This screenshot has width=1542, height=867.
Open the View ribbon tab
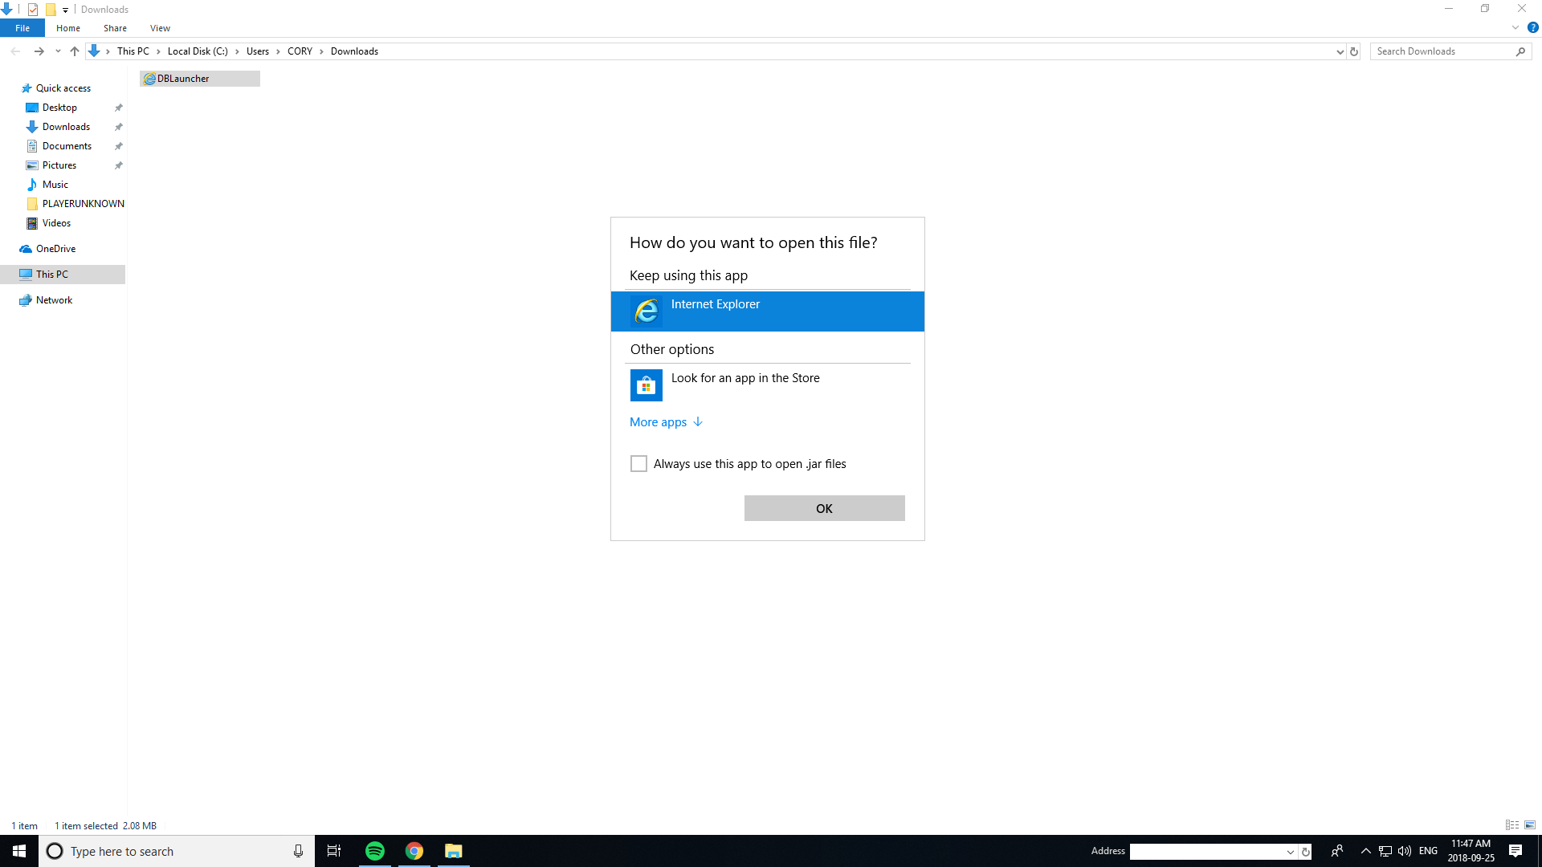(x=160, y=28)
